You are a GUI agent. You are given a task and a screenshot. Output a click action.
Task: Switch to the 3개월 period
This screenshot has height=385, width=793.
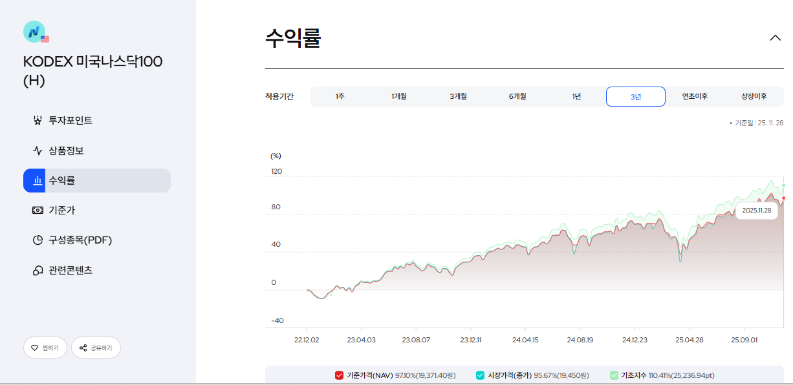[x=459, y=96]
